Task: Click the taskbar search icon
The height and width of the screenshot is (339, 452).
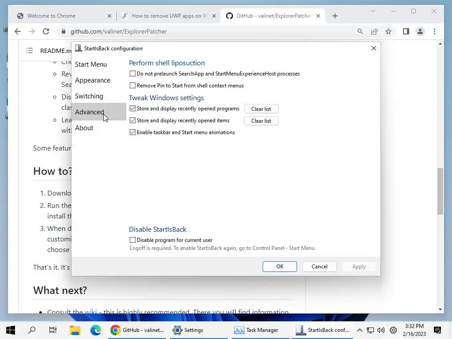Action: 32,330
